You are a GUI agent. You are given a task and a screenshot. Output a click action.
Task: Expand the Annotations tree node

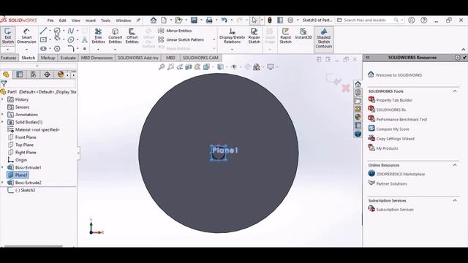click(x=3, y=115)
